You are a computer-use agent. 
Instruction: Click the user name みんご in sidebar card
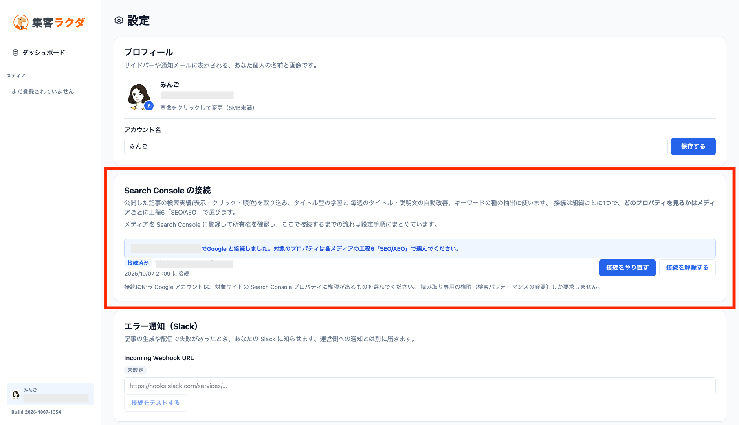pyautogui.click(x=30, y=390)
